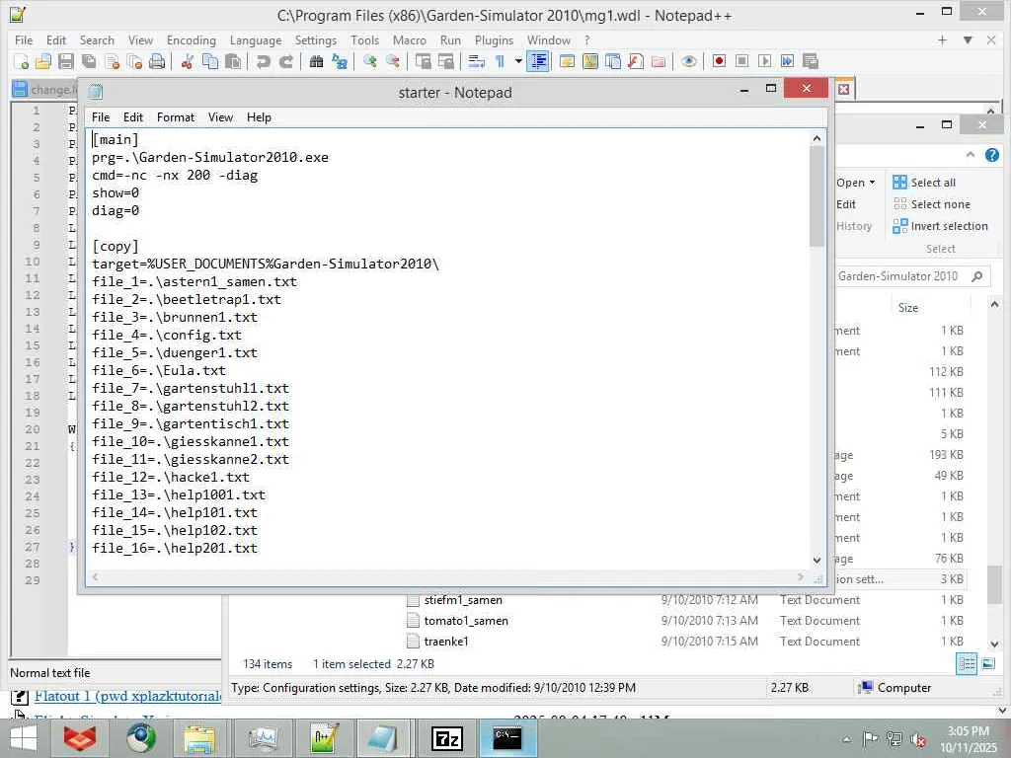The image size is (1011, 758).
Task: Switch Explorer to large icons view
Action: (988, 663)
